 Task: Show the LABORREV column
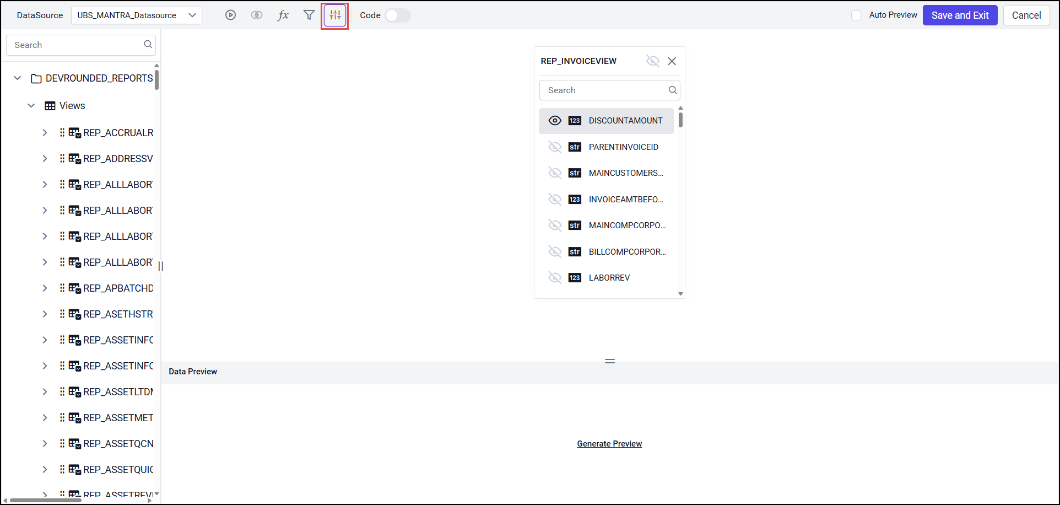coord(555,278)
